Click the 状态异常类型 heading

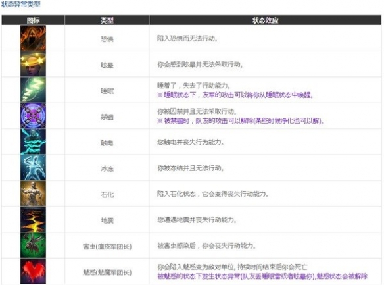tap(21, 4)
